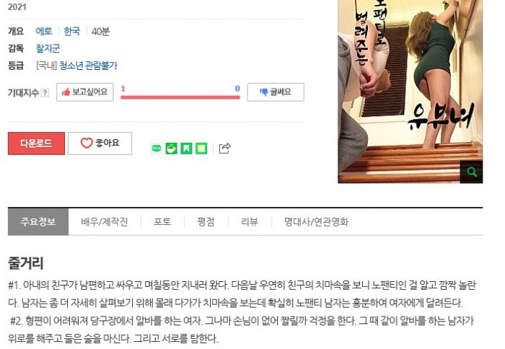Open the 에로 genre link
The image size is (505, 349).
click(x=44, y=31)
